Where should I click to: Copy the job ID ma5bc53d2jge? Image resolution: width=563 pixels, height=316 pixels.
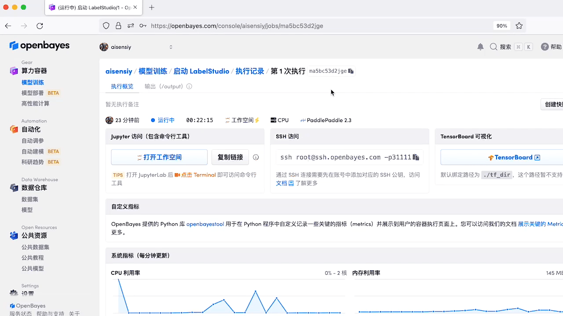[351, 71]
